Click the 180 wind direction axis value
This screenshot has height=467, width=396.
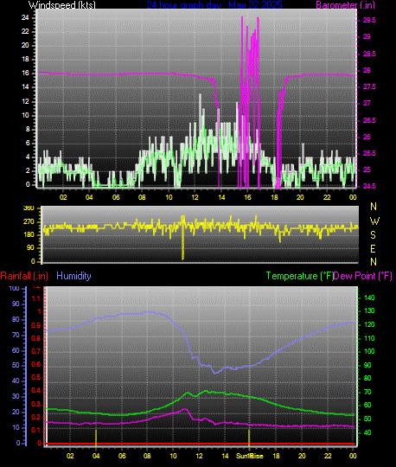pyautogui.click(x=29, y=235)
